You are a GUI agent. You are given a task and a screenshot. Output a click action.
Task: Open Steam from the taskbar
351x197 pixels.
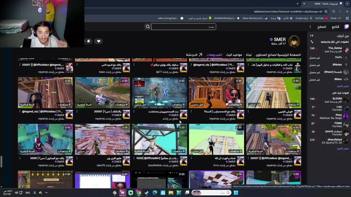coord(147,193)
